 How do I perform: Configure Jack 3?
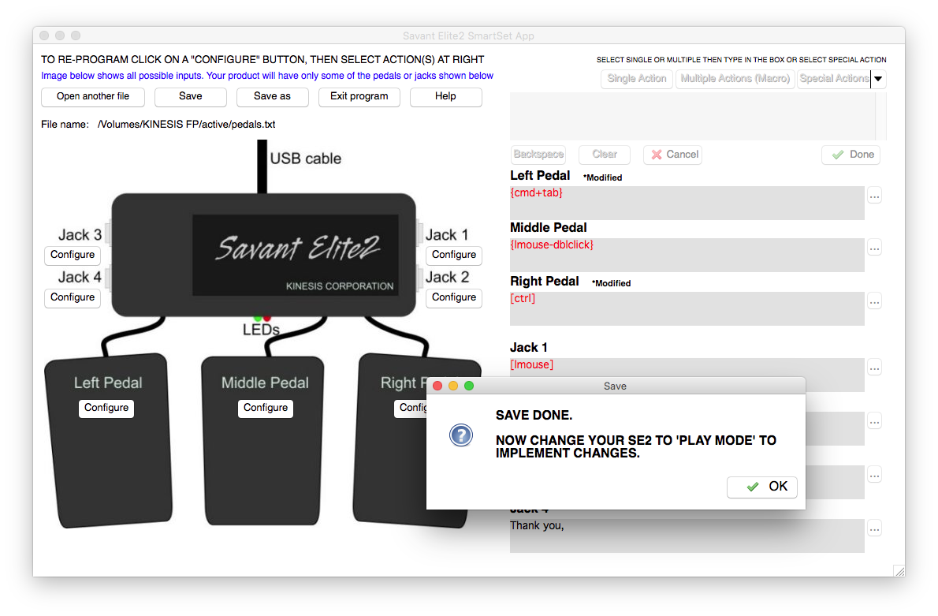pos(73,255)
